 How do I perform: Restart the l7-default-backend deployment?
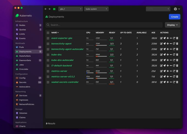174,66
